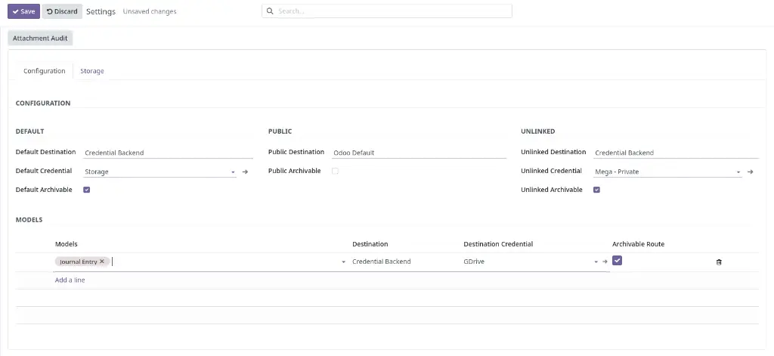The image size is (774, 356).
Task: Open the Attachment Audit button
Action: coord(40,38)
